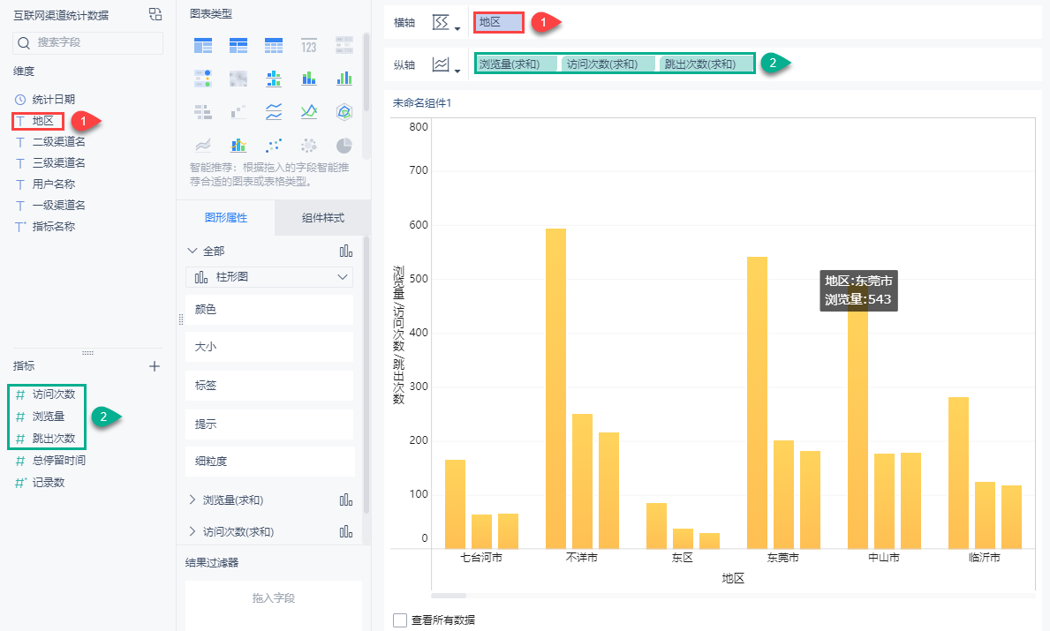Click the 提示 property box
This screenshot has width=1050, height=631.
[x=269, y=424]
